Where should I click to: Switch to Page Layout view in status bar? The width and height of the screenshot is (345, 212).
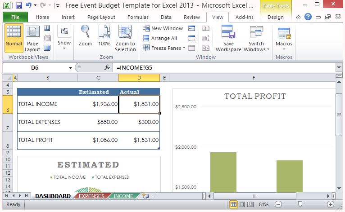pyautogui.click(x=241, y=204)
